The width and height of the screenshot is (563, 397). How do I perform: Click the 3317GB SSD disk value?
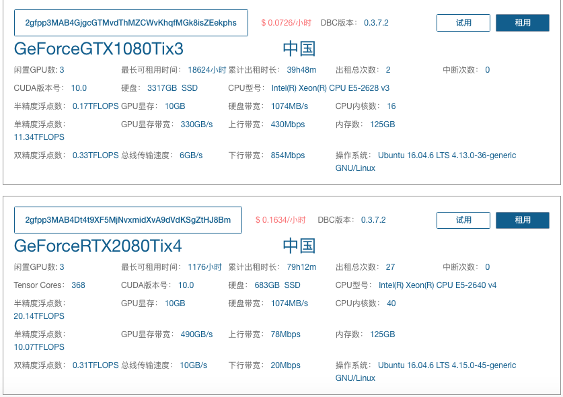172,88
